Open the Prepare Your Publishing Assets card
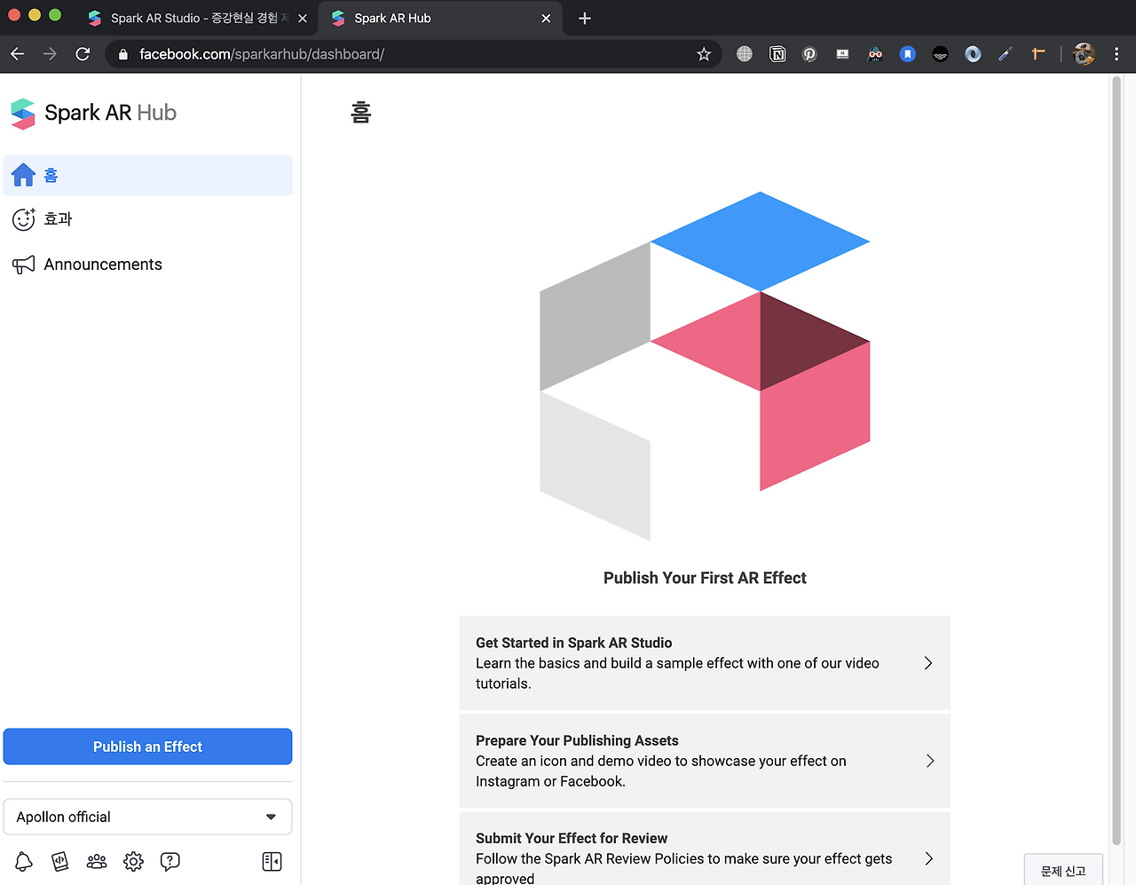Screen dimensions: 1136x885 point(705,761)
